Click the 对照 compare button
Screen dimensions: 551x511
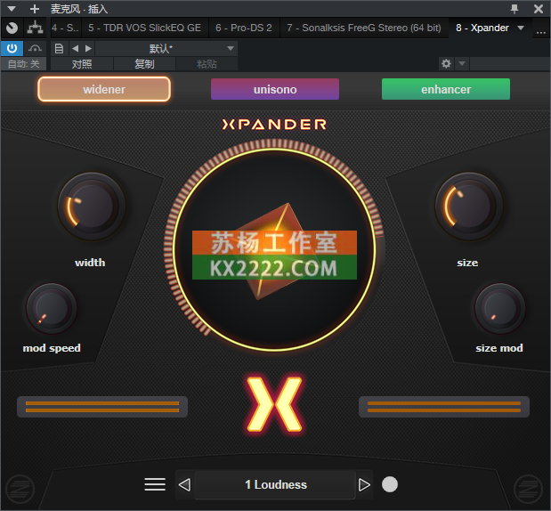click(x=82, y=64)
